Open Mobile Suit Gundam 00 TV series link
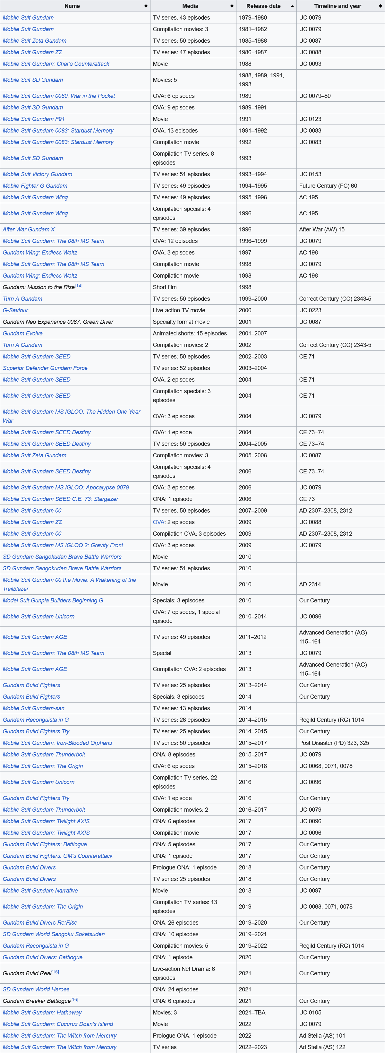 (x=32, y=511)
